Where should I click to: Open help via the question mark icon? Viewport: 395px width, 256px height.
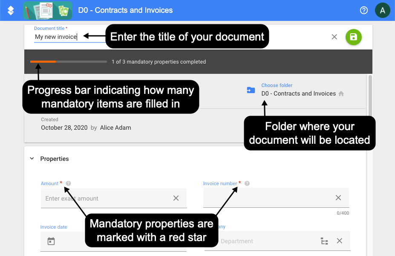363,10
